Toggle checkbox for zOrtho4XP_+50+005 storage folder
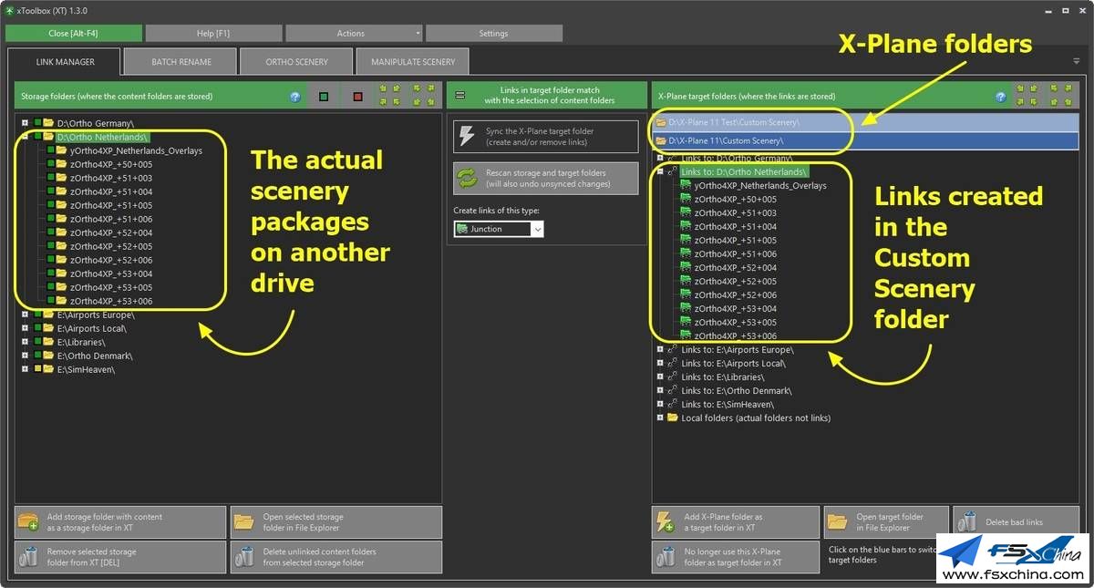The height and width of the screenshot is (588, 1094). pos(51,164)
